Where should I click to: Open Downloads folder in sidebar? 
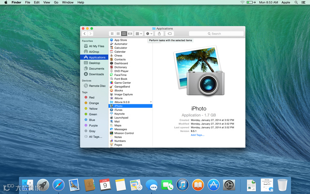(x=94, y=74)
